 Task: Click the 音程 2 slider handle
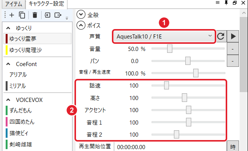177,134
